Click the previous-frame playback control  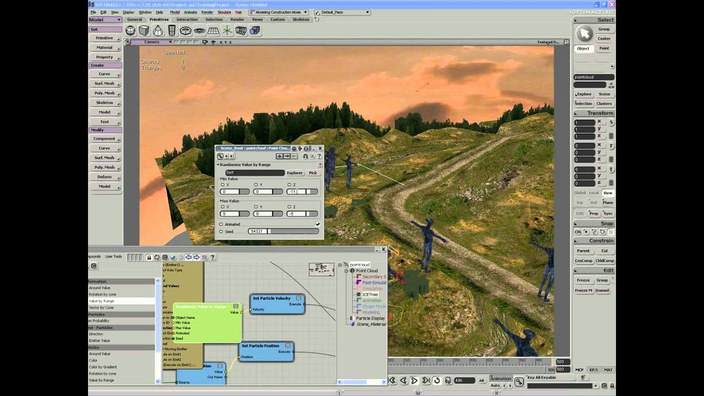403,380
